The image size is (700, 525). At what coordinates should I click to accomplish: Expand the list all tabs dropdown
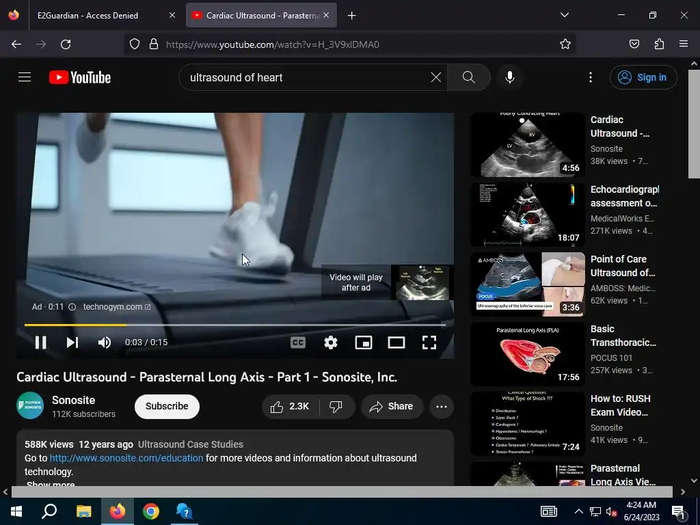point(564,15)
